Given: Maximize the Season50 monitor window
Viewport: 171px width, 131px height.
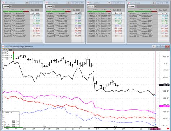Looking at the screenshot, I should click(x=78, y=3).
